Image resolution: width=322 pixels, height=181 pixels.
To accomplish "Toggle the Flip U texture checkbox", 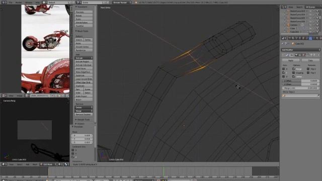I will [x=308, y=69].
